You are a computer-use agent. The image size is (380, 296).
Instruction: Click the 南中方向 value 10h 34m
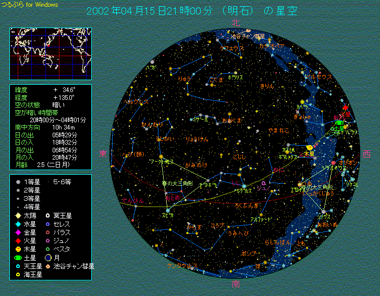(64, 127)
